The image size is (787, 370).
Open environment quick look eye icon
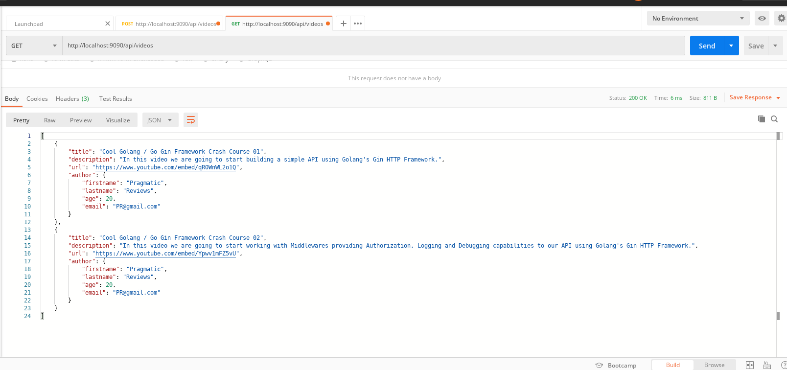[x=762, y=19]
